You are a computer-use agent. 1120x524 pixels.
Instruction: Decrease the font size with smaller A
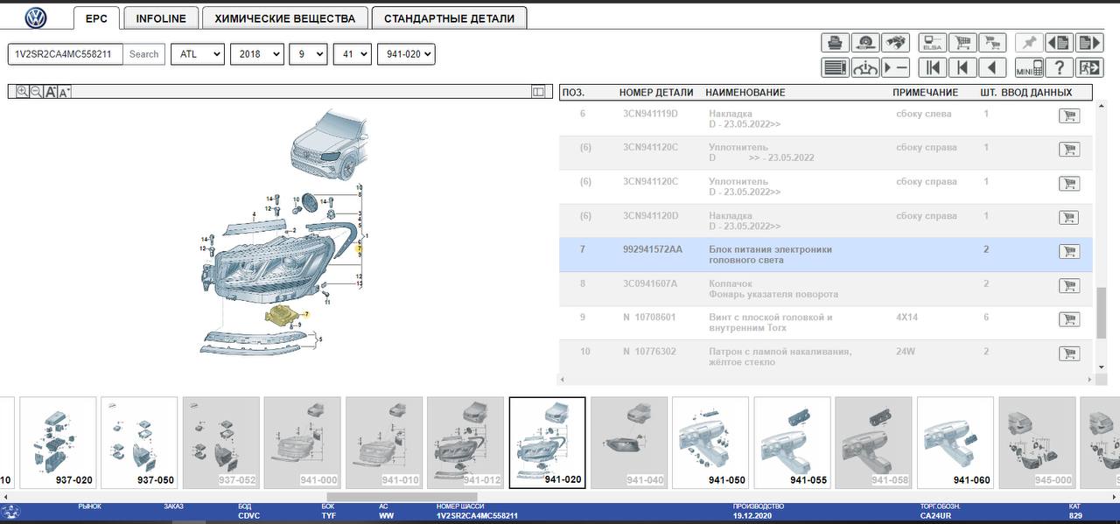[65, 91]
